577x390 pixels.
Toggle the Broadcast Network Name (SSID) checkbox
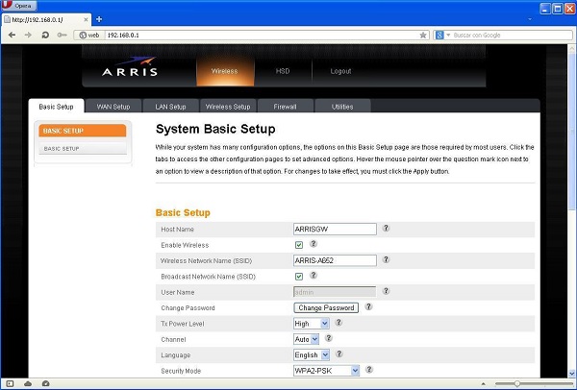click(299, 277)
